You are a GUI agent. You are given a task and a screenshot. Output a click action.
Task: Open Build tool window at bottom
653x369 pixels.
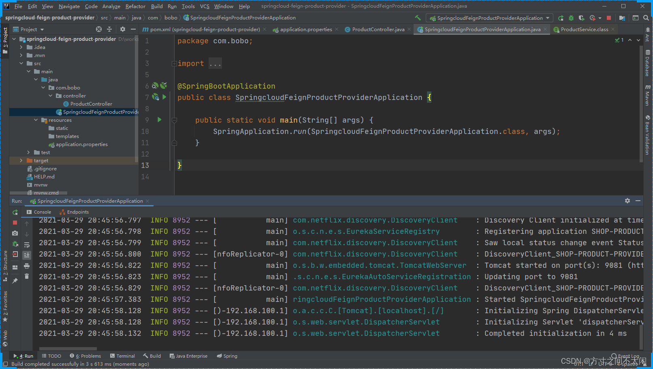(152, 356)
